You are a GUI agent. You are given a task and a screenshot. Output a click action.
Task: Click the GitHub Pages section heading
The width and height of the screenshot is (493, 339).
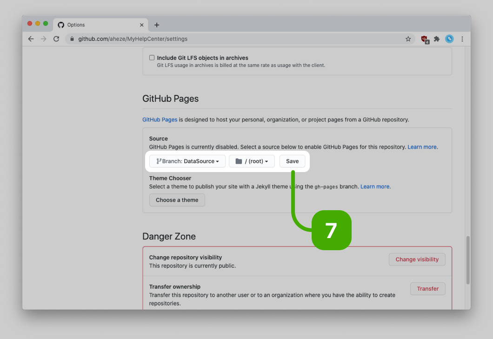170,99
